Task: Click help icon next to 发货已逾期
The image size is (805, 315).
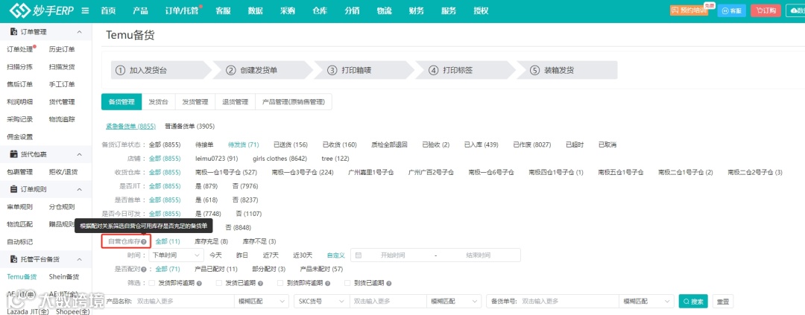Action: pyautogui.click(x=260, y=283)
